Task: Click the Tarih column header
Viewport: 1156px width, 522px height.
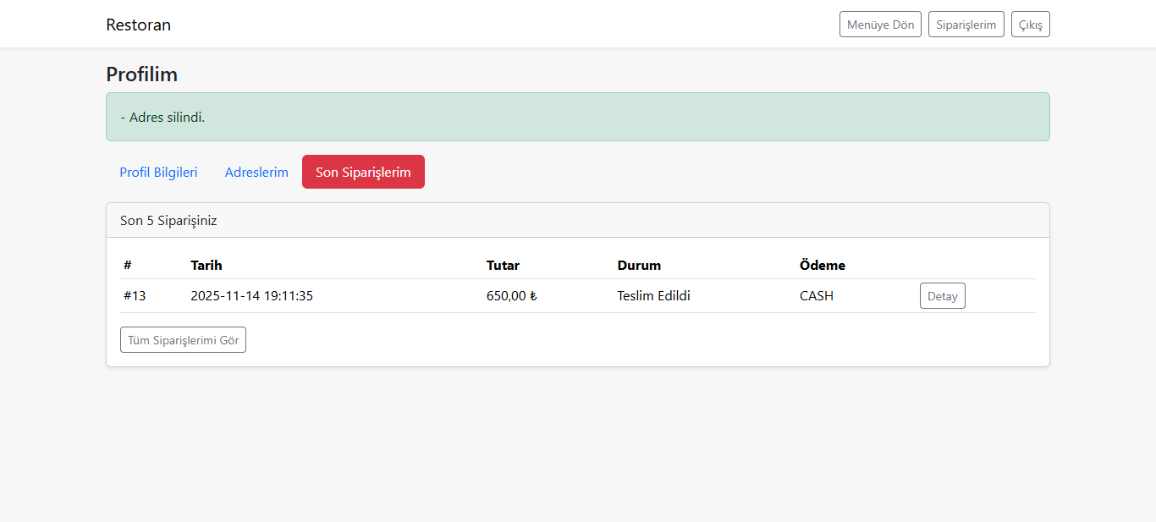Action: 206,265
